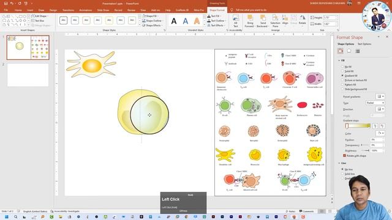Image resolution: width=392 pixels, height=220 pixels.
Task: Apply the fourth Abc shape style preset
Action: pos(98,20)
